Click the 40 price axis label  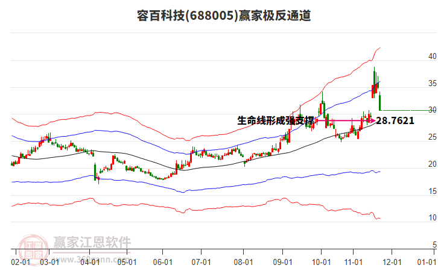coord(433,57)
